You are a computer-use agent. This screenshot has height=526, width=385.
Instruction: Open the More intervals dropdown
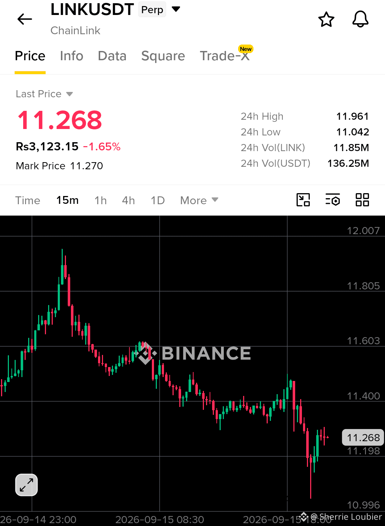(199, 200)
